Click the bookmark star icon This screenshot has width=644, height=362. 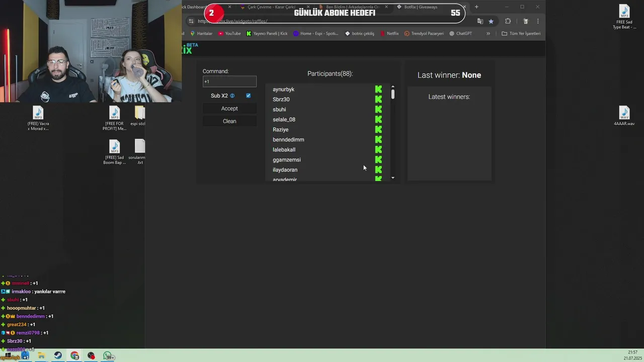coord(491,21)
